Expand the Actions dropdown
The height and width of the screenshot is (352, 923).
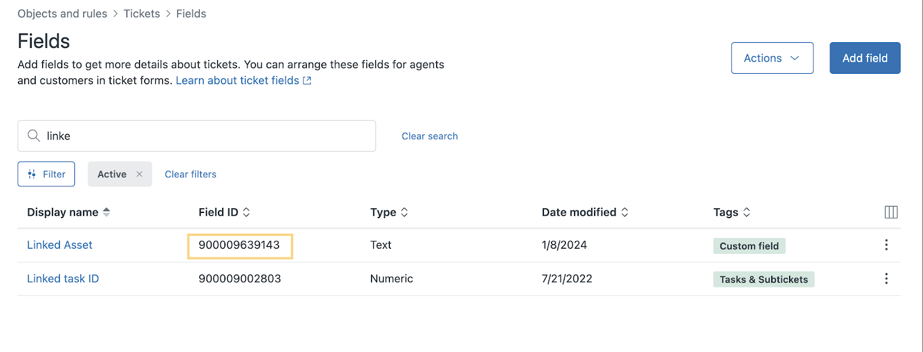coord(772,58)
